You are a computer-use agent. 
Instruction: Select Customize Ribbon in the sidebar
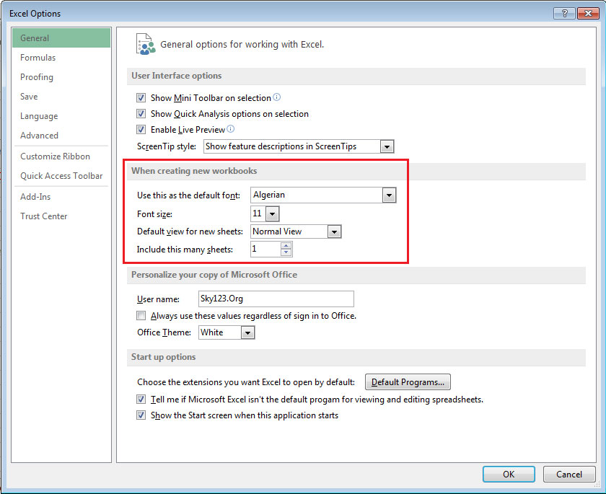(54, 156)
